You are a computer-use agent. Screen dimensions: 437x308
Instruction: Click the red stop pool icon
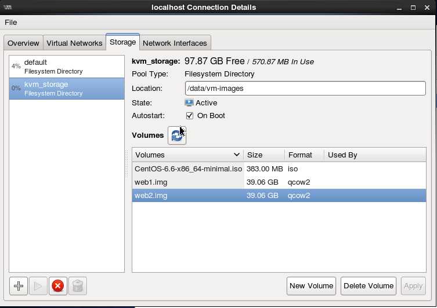click(57, 286)
